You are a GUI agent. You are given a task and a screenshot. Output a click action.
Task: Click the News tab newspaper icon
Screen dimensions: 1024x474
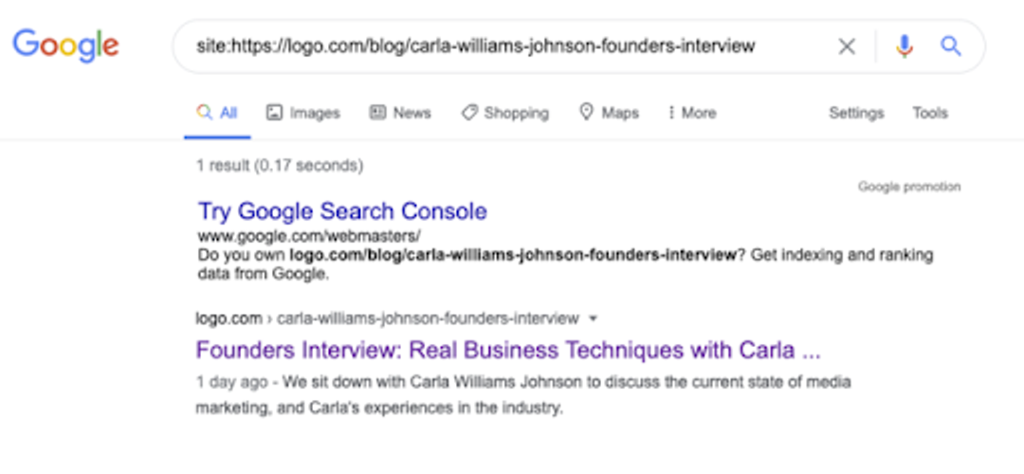point(377,113)
